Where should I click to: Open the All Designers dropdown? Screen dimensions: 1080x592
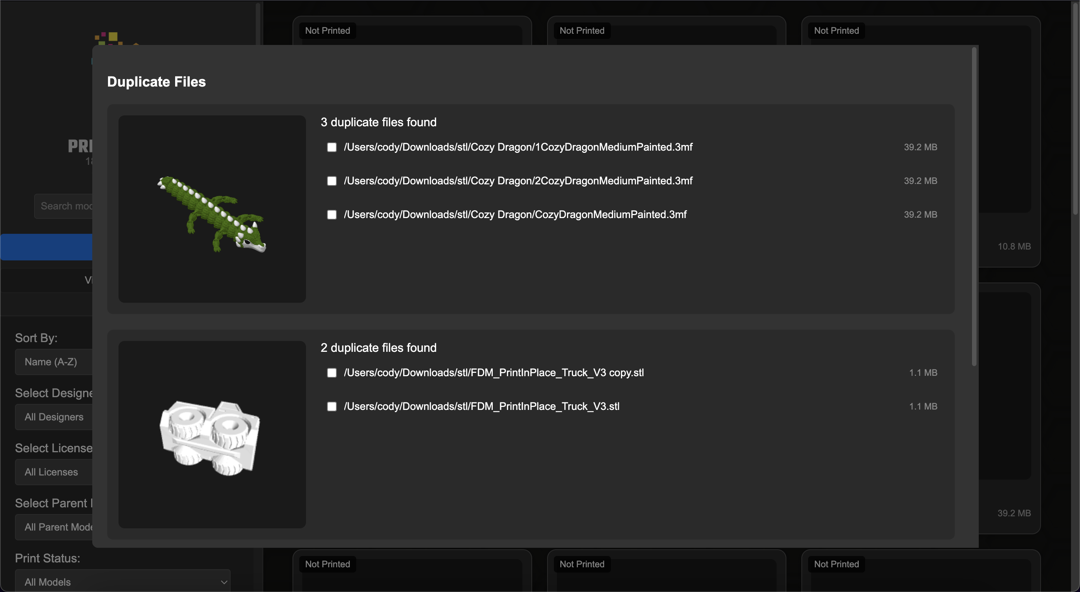[x=54, y=417]
